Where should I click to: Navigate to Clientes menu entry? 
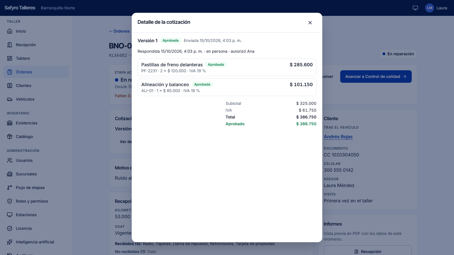pyautogui.click(x=36, y=86)
